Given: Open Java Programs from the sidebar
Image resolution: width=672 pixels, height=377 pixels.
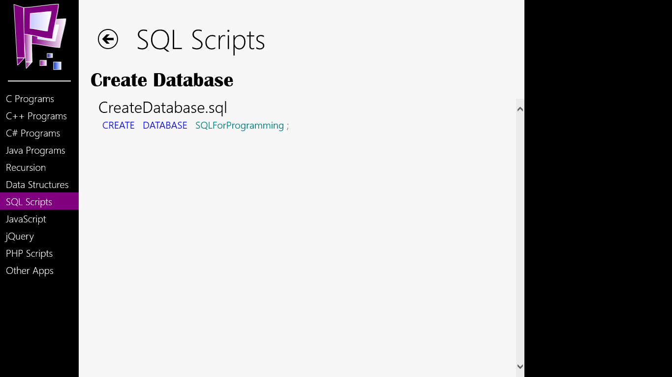Looking at the screenshot, I should [35, 151].
